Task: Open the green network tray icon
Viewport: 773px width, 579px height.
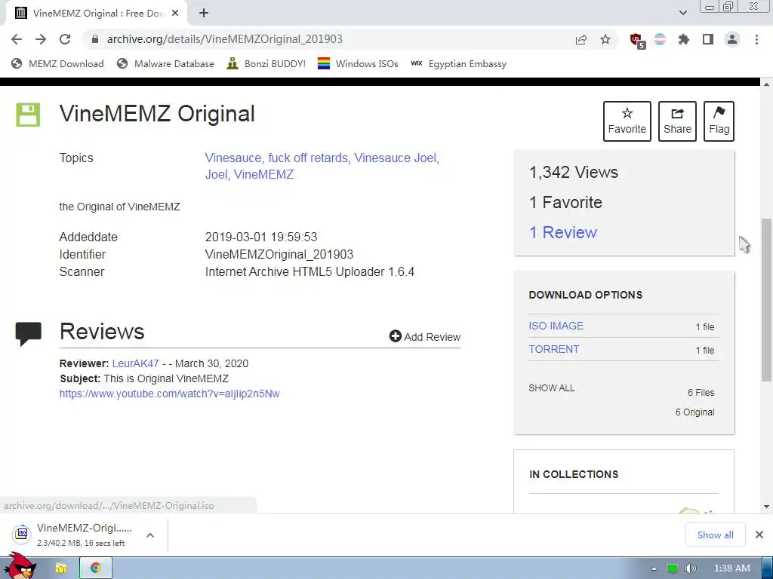Action: (x=673, y=568)
